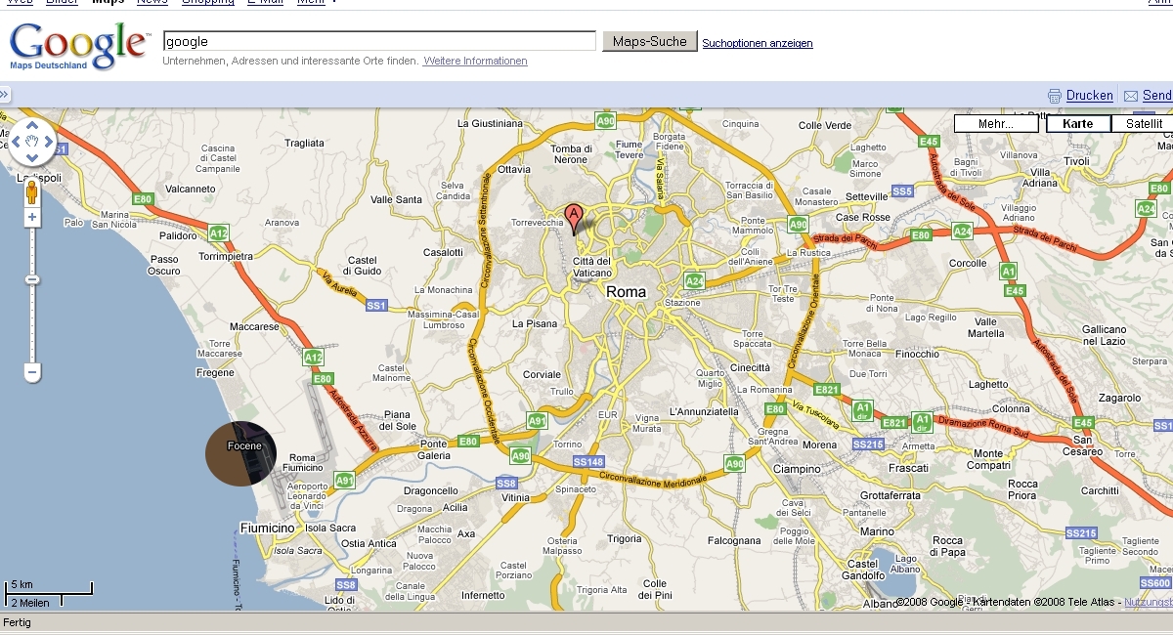Click the center hand icon in pan control
The height and width of the screenshot is (635, 1173).
click(x=32, y=143)
